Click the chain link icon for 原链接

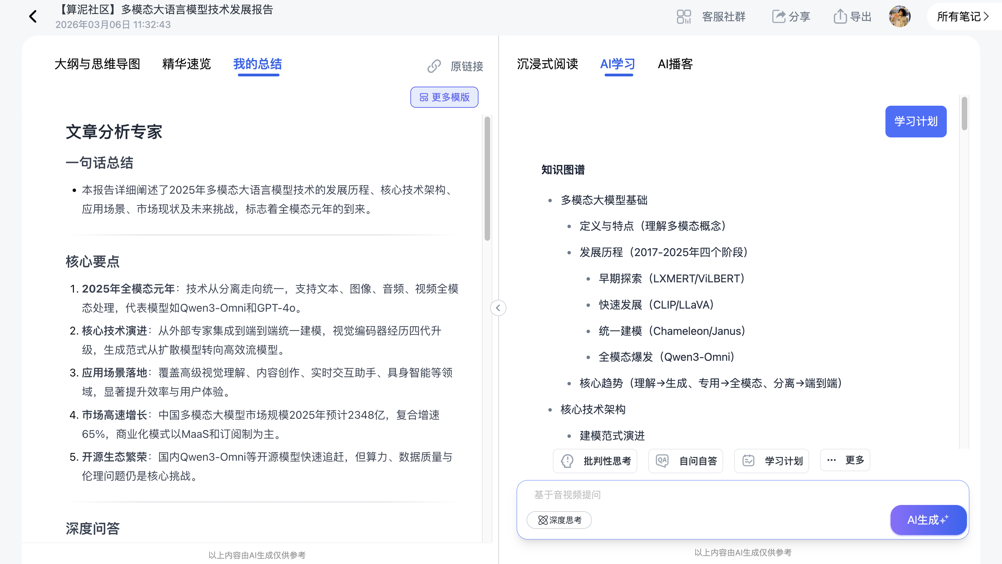pos(434,66)
